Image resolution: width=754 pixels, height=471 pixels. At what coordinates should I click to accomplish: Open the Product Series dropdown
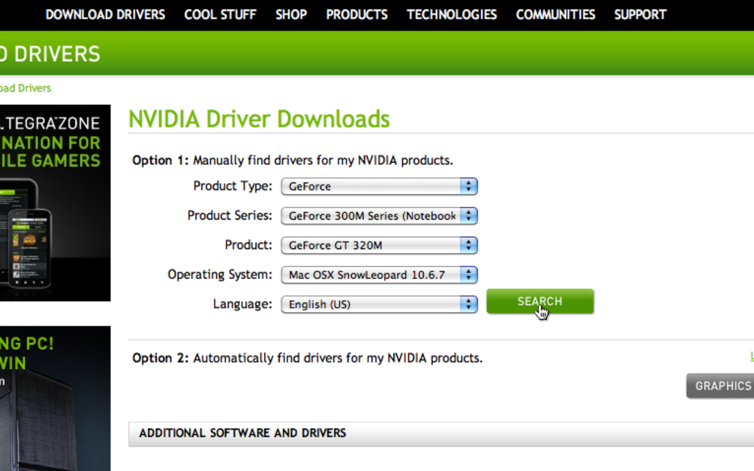[379, 216]
